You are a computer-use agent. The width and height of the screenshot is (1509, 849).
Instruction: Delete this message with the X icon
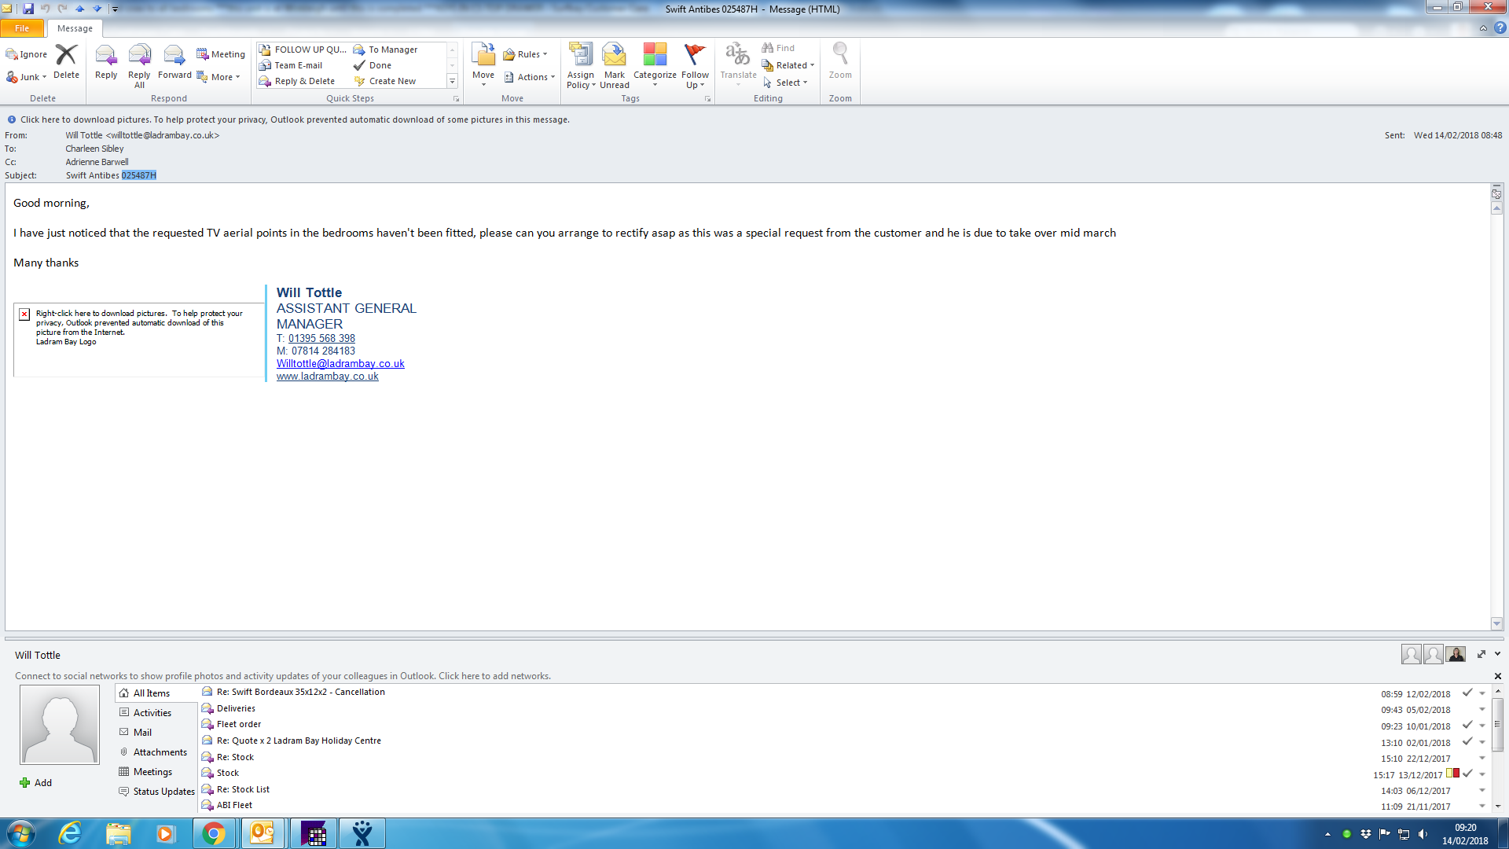click(x=66, y=57)
